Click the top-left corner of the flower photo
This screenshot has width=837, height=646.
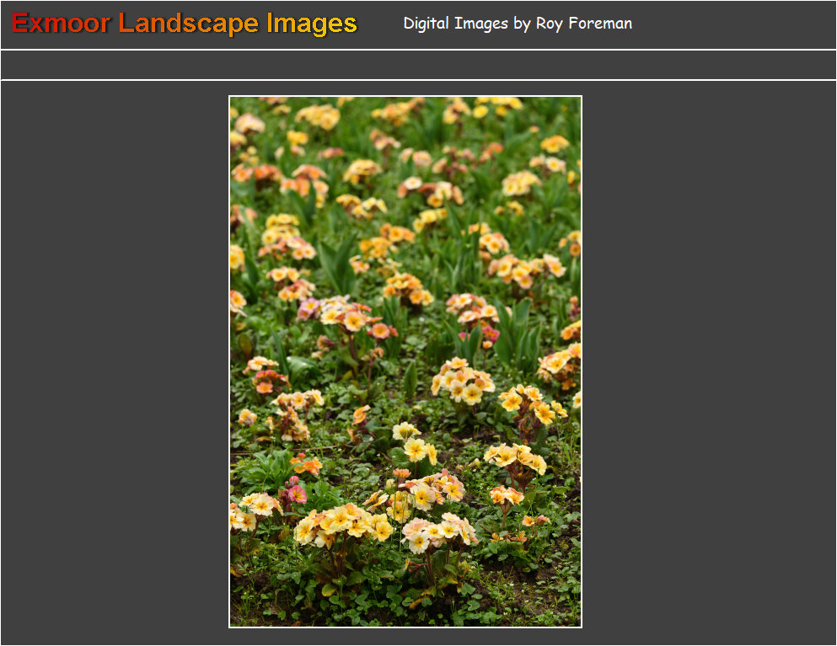[232, 99]
